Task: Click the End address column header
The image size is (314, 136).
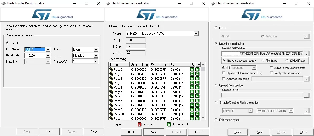Action: (x=159, y=65)
